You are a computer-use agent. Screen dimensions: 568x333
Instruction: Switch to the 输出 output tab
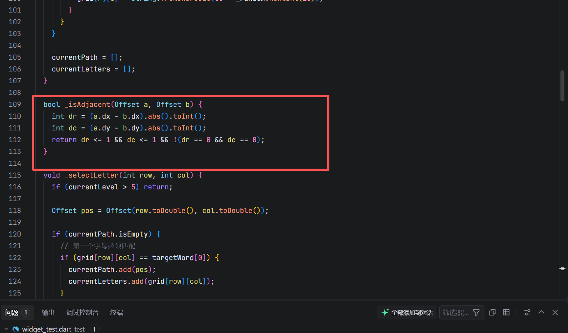(x=48, y=313)
